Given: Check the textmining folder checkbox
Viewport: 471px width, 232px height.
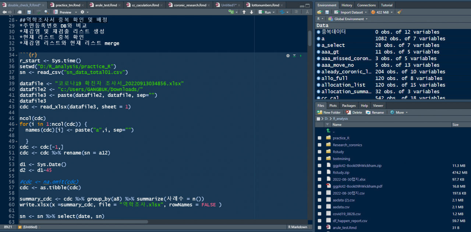Looking at the screenshot, I should coord(319,159).
